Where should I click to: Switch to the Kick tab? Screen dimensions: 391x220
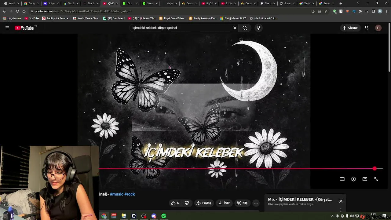130,3
